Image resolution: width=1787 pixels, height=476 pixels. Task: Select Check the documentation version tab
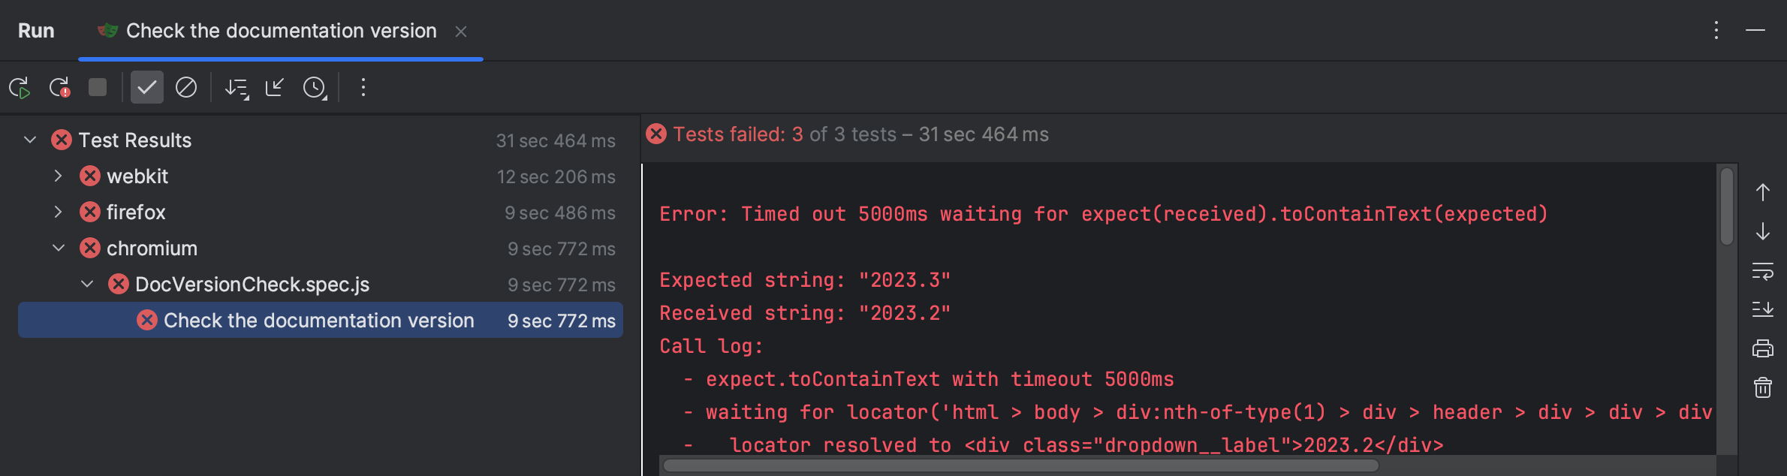click(x=281, y=31)
